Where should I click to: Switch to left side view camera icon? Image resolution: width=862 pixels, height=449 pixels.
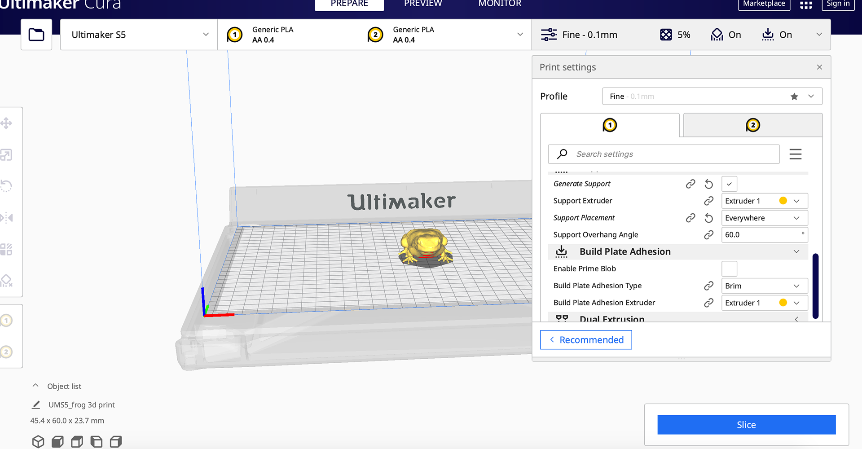click(x=97, y=442)
